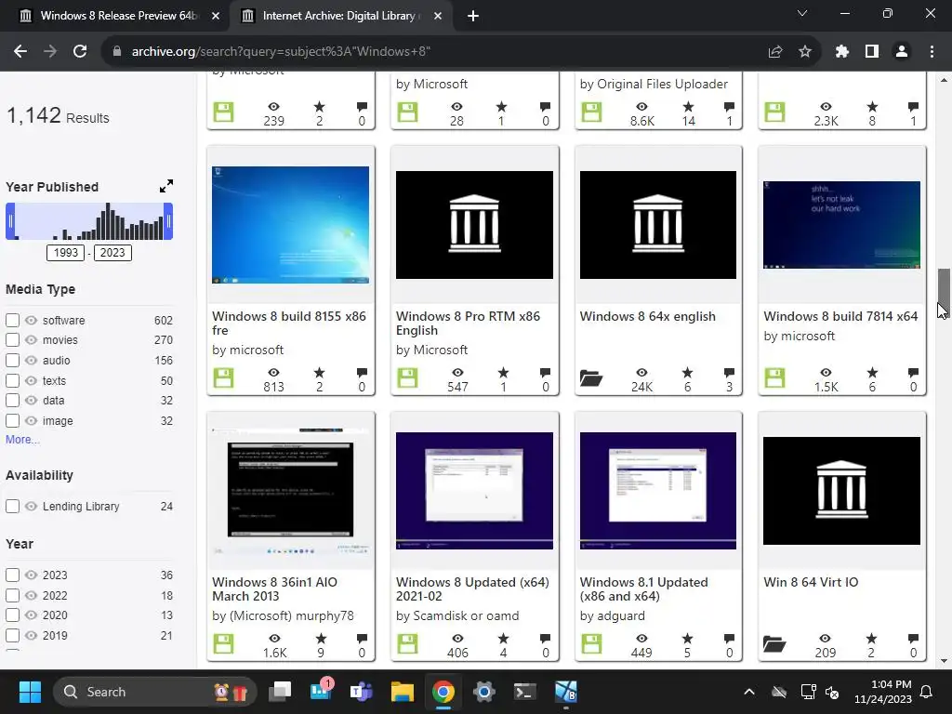The height and width of the screenshot is (714, 952).
Task: Open Windows 8 Updated (x64) 2021-02 title
Action: [472, 588]
